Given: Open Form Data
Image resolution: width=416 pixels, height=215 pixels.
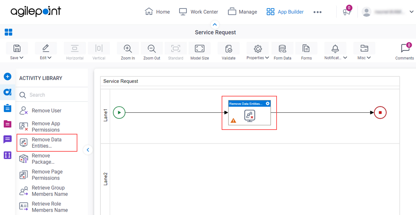Looking at the screenshot, I should click(282, 52).
